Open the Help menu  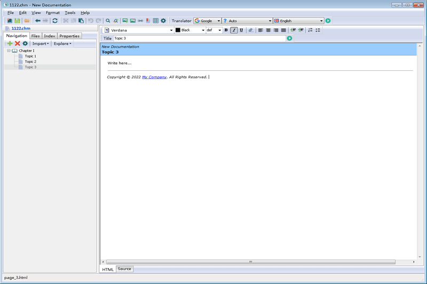click(85, 12)
